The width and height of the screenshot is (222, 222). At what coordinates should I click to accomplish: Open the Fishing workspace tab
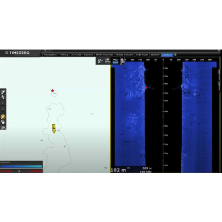[64, 55]
